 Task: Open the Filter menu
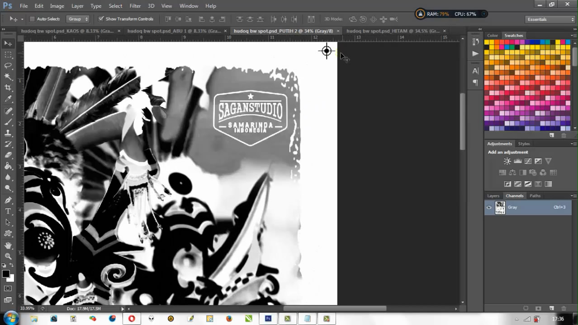point(135,6)
